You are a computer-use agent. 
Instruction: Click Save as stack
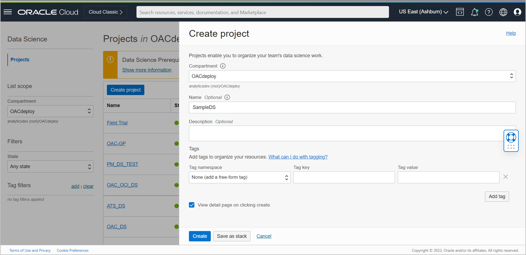232,236
